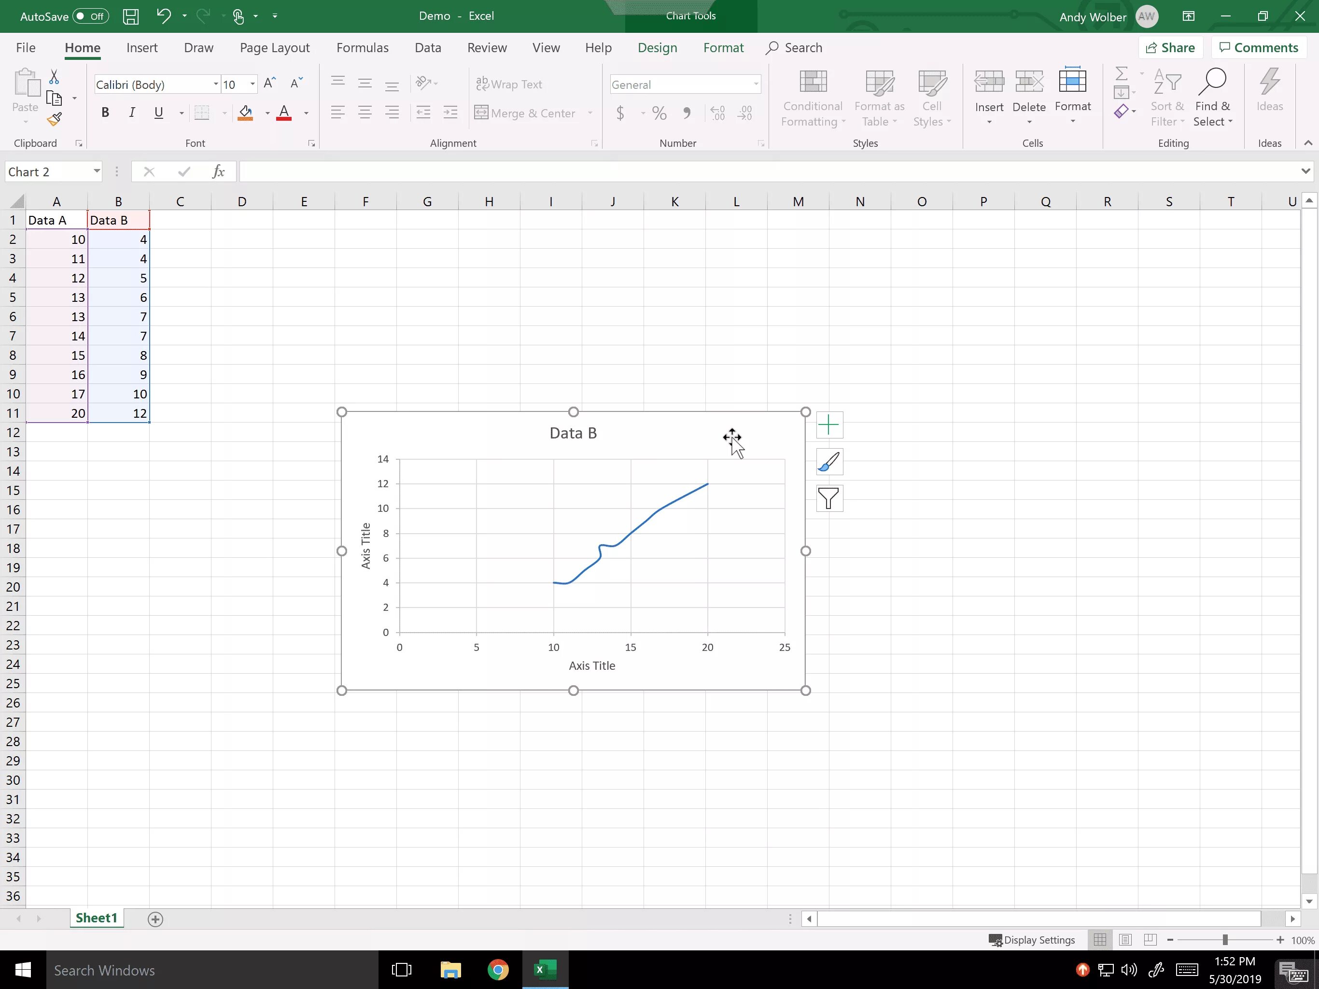1319x989 pixels.
Task: Click the Chart Elements plus button
Action: [829, 425]
